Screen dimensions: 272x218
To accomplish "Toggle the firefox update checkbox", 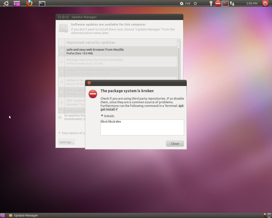I will (x=61, y=51).
